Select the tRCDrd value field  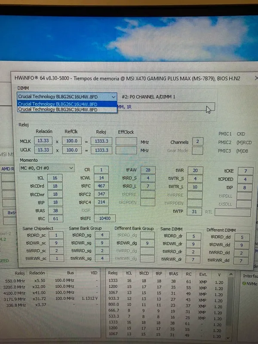(x=55, y=186)
